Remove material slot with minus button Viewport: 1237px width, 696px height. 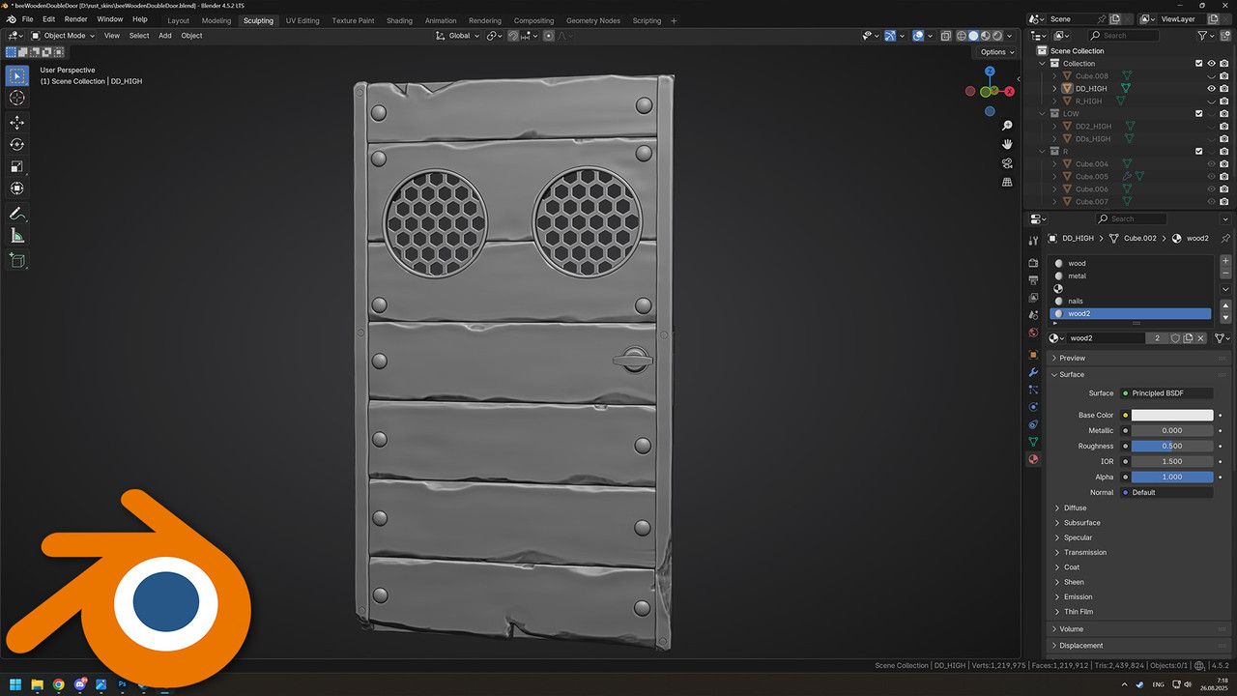click(1226, 274)
